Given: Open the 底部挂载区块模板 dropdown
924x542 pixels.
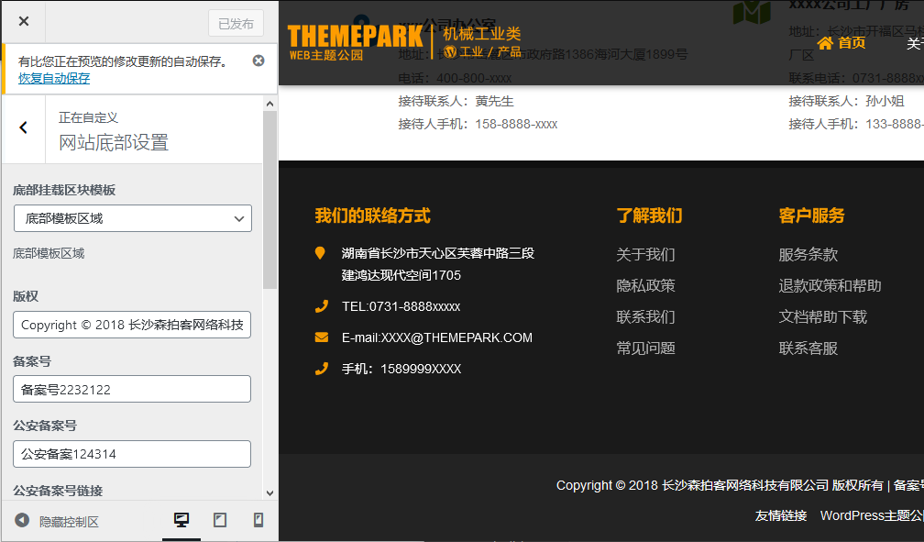Looking at the screenshot, I should click(x=132, y=218).
